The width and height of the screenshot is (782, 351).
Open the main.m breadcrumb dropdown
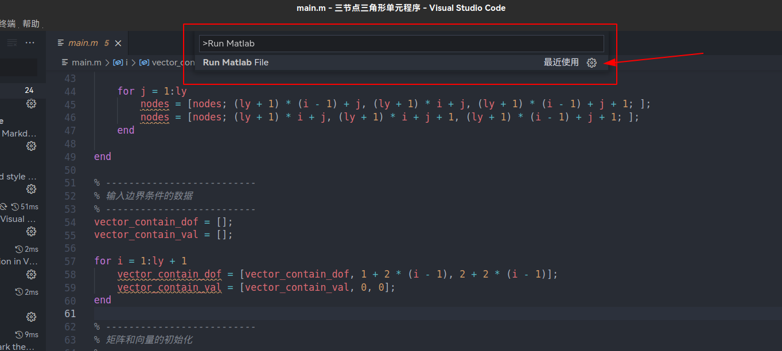pyautogui.click(x=87, y=62)
